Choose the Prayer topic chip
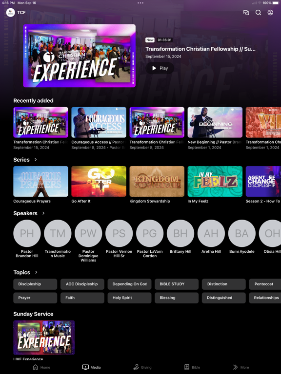Screen dimensions: 281x374 (35, 298)
